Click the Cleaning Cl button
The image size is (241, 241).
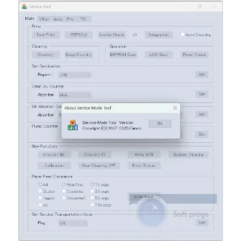tap(95, 155)
